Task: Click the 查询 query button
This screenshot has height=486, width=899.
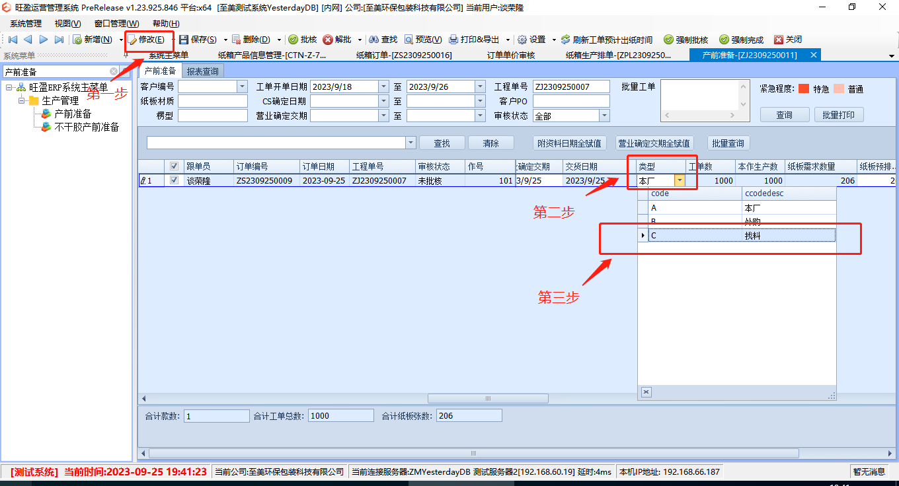Action: tap(785, 115)
